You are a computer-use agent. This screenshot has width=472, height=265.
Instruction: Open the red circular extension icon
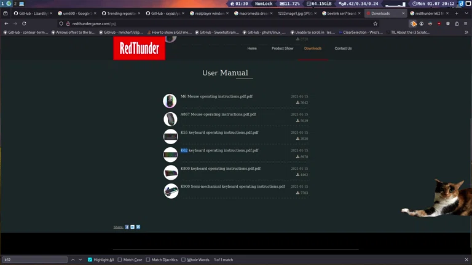pos(439,23)
